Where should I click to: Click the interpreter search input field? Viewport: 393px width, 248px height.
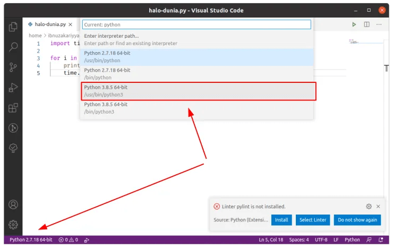196,24
